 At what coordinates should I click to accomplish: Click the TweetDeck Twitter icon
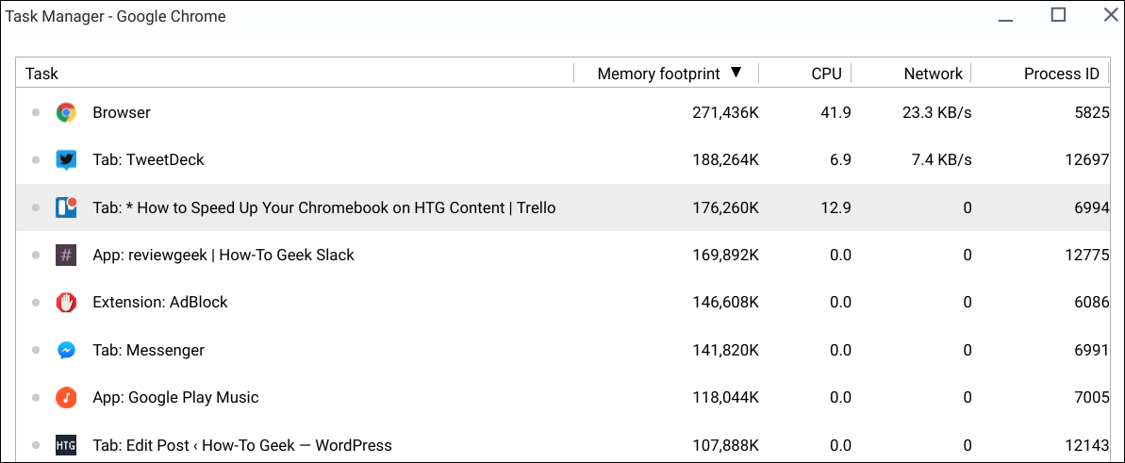coord(66,160)
